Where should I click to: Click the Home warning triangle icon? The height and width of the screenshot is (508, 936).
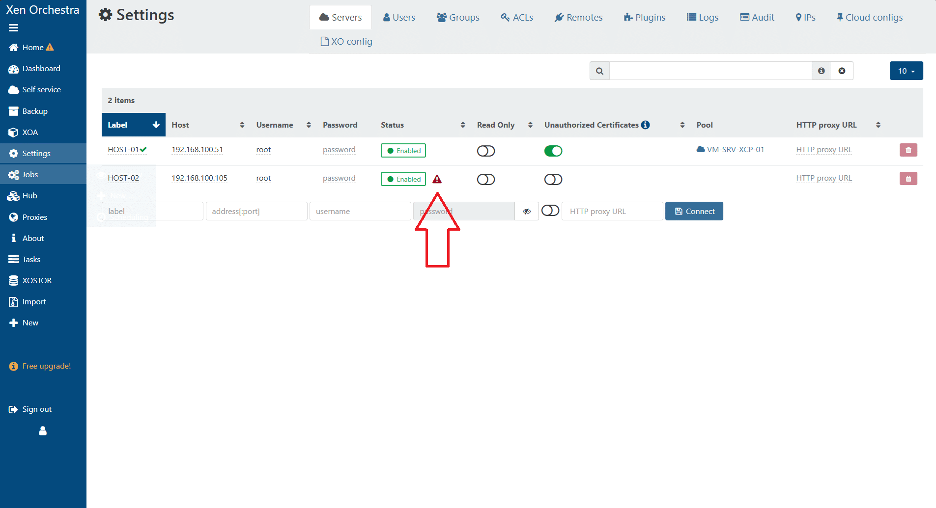coord(50,48)
